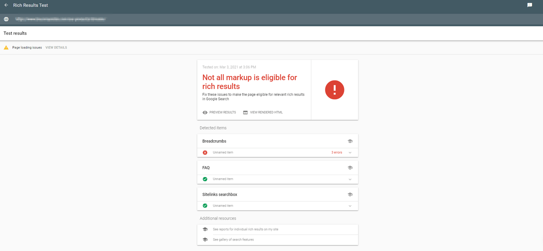Click the rendered HTML icon

pyautogui.click(x=245, y=112)
